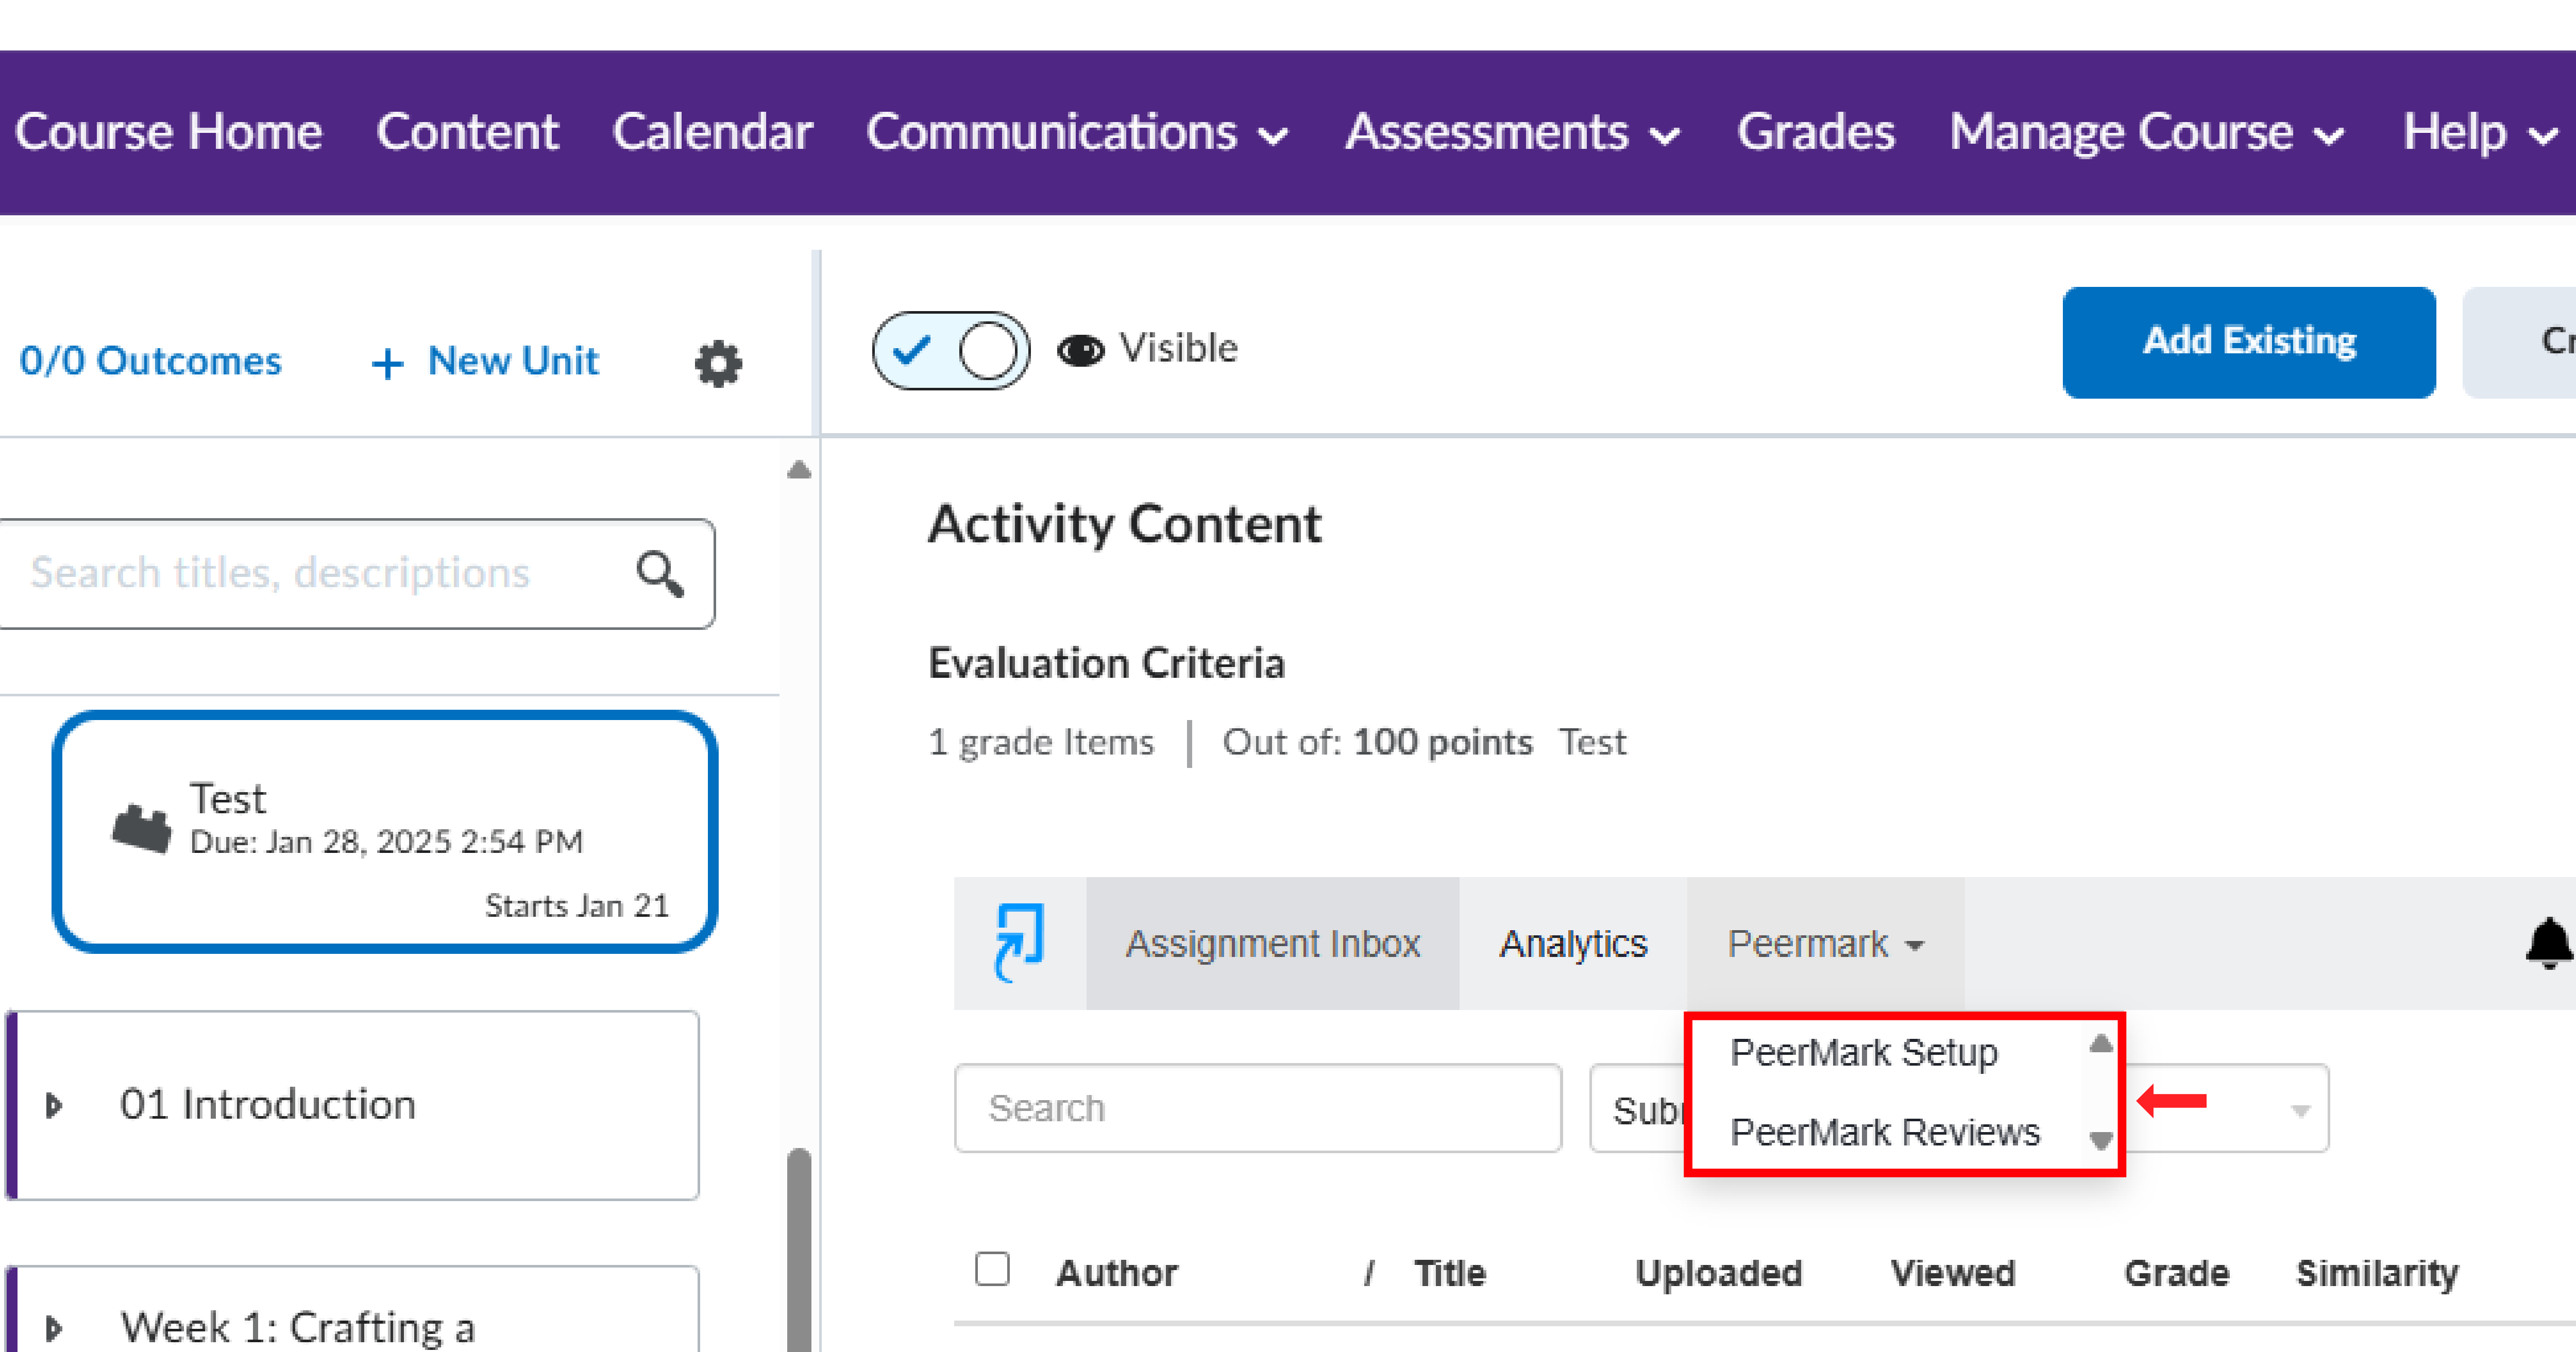Viewport: 2576px width, 1352px height.
Task: Click the scroll-up arrow above the sidebar scrollbar
Action: pyautogui.click(x=797, y=467)
